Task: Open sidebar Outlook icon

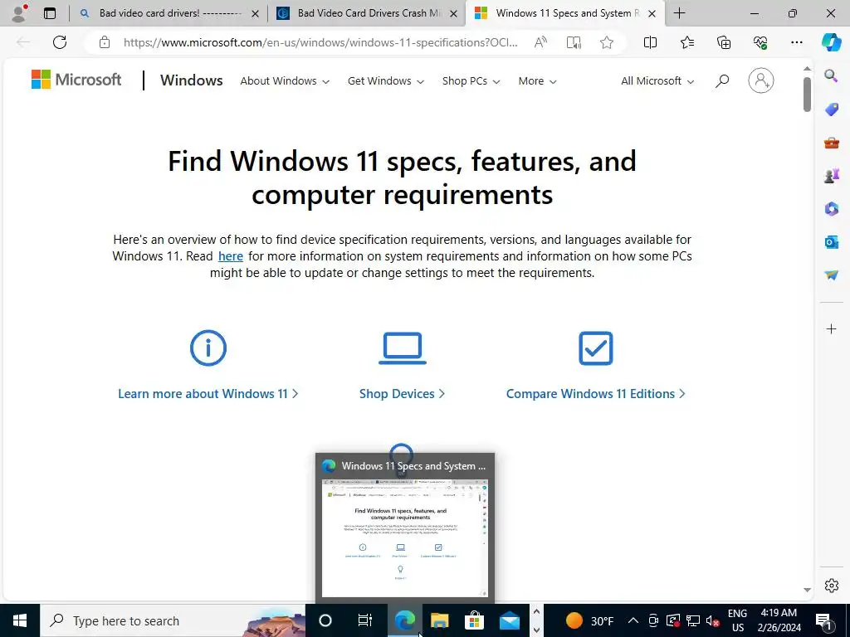Action: (831, 242)
